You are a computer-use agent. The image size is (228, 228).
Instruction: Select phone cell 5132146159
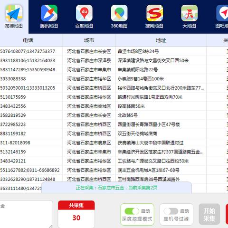(x=13, y=152)
